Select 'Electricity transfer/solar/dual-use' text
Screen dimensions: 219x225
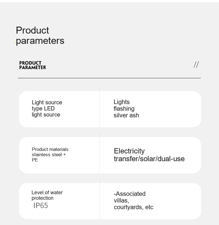(x=149, y=155)
